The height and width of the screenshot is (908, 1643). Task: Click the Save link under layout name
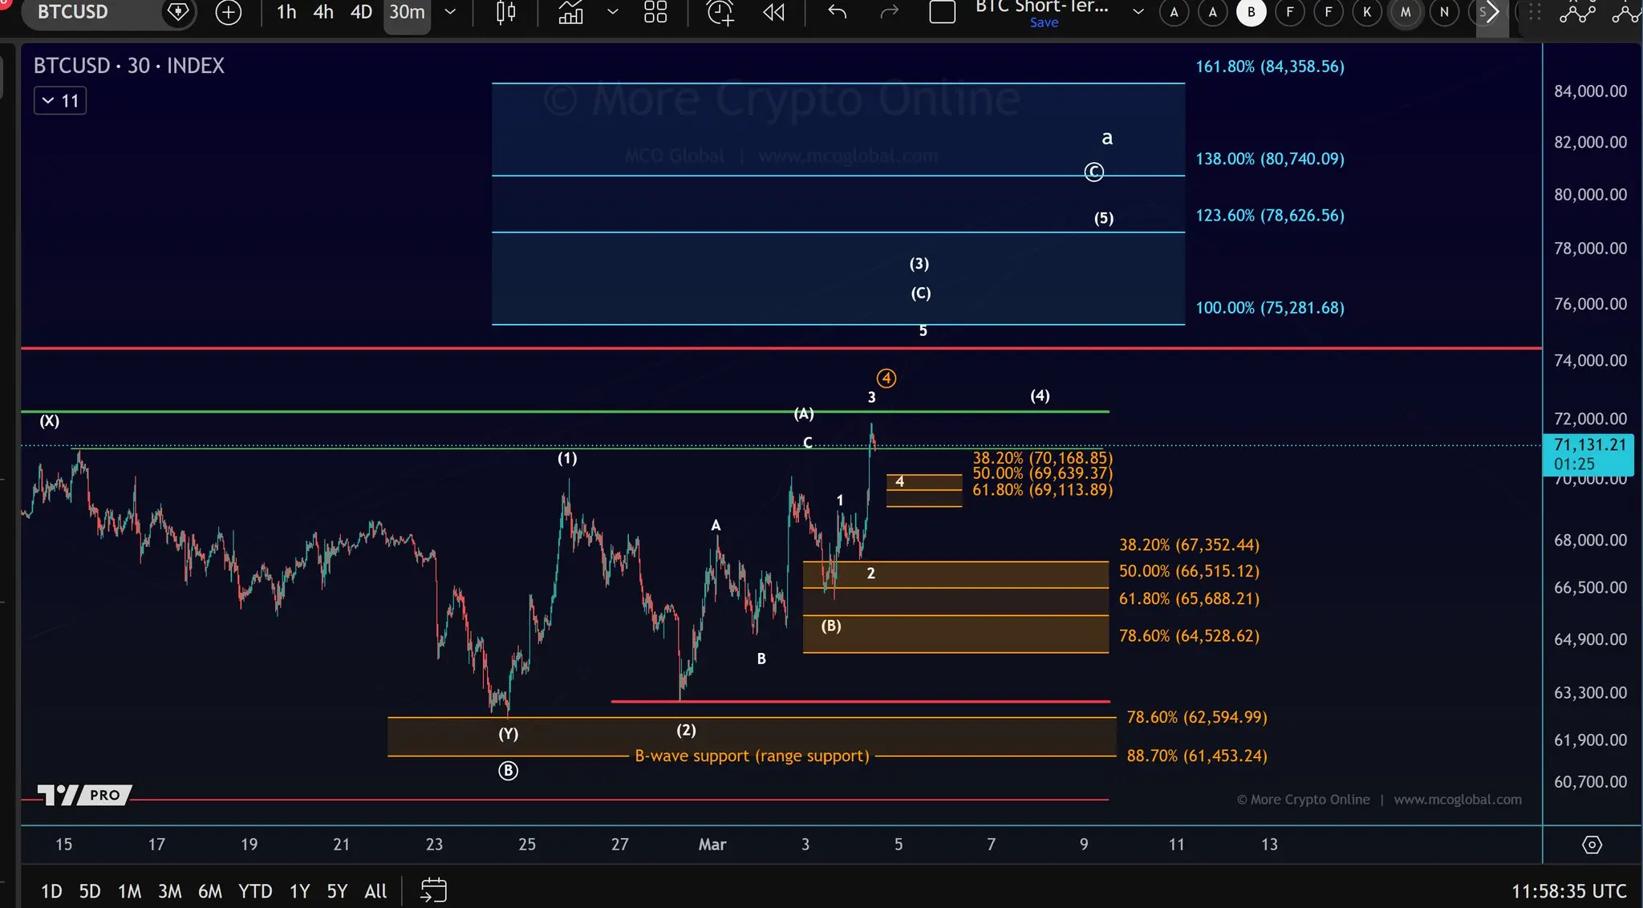pos(1044,22)
